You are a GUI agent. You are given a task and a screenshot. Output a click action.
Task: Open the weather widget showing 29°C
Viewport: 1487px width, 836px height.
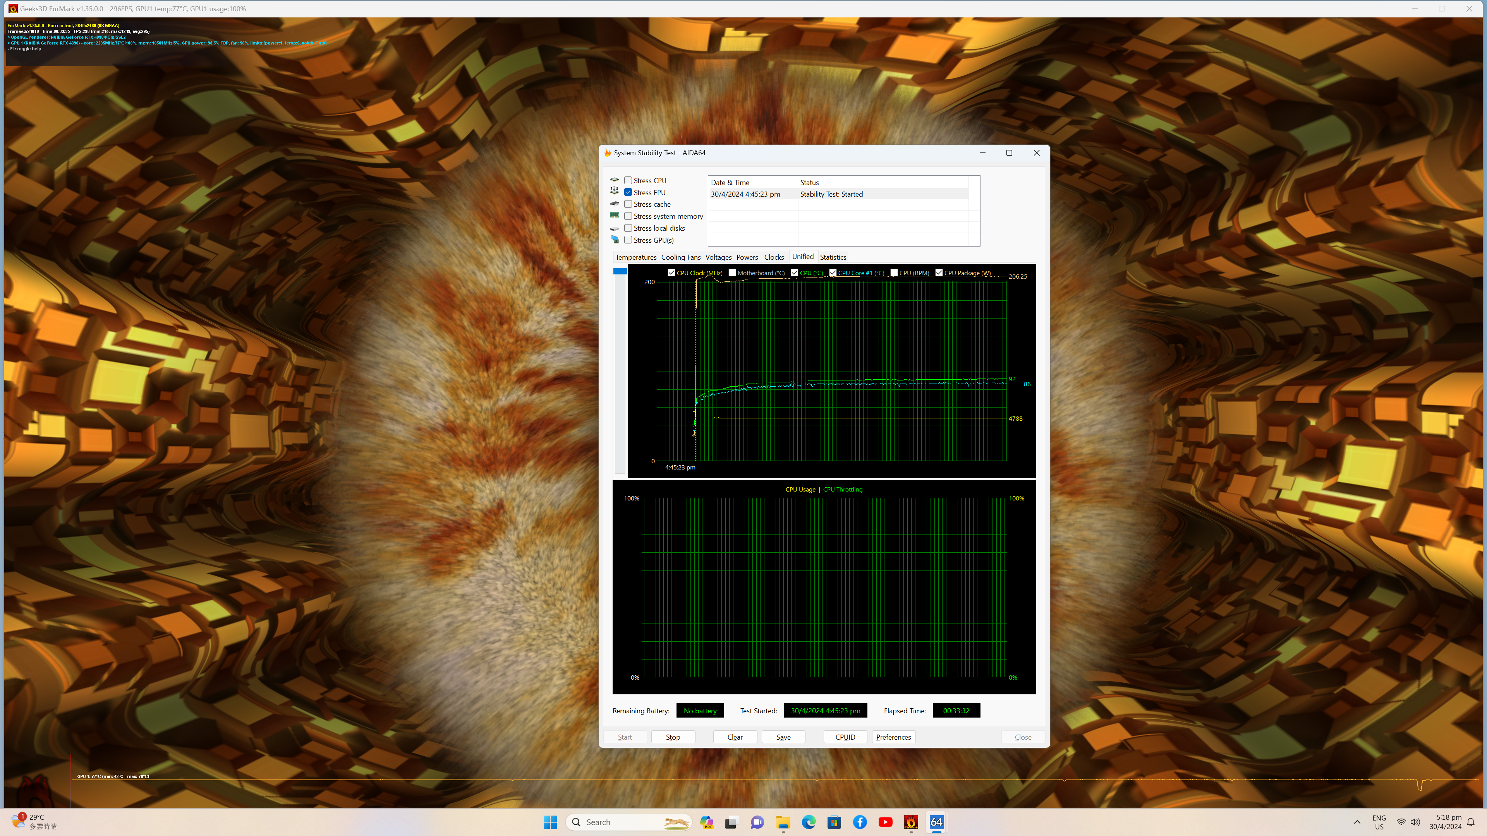[34, 822]
